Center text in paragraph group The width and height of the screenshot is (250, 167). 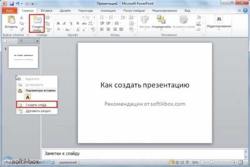tap(108, 29)
